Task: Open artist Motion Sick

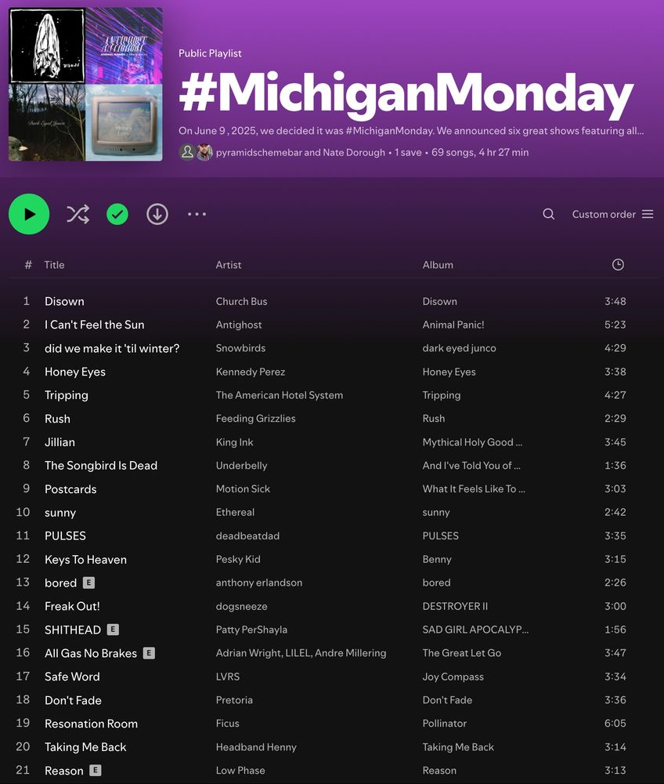Action: click(244, 489)
